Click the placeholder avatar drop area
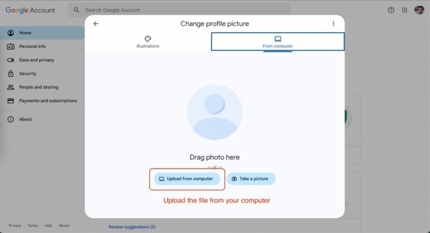The image size is (430, 233). pos(214,112)
